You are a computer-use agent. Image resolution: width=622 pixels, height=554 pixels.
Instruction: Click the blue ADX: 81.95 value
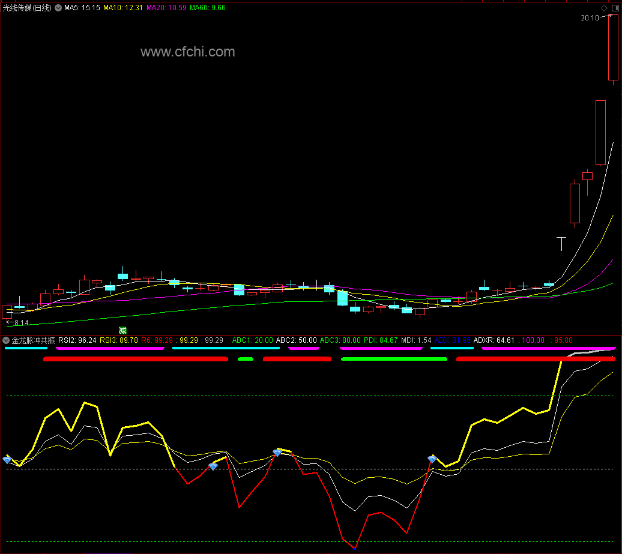click(453, 340)
